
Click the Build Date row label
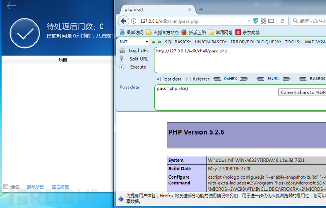pos(180,169)
